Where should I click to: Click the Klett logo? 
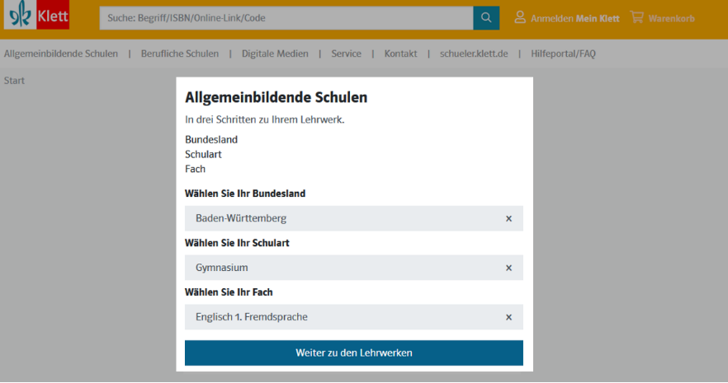(37, 16)
